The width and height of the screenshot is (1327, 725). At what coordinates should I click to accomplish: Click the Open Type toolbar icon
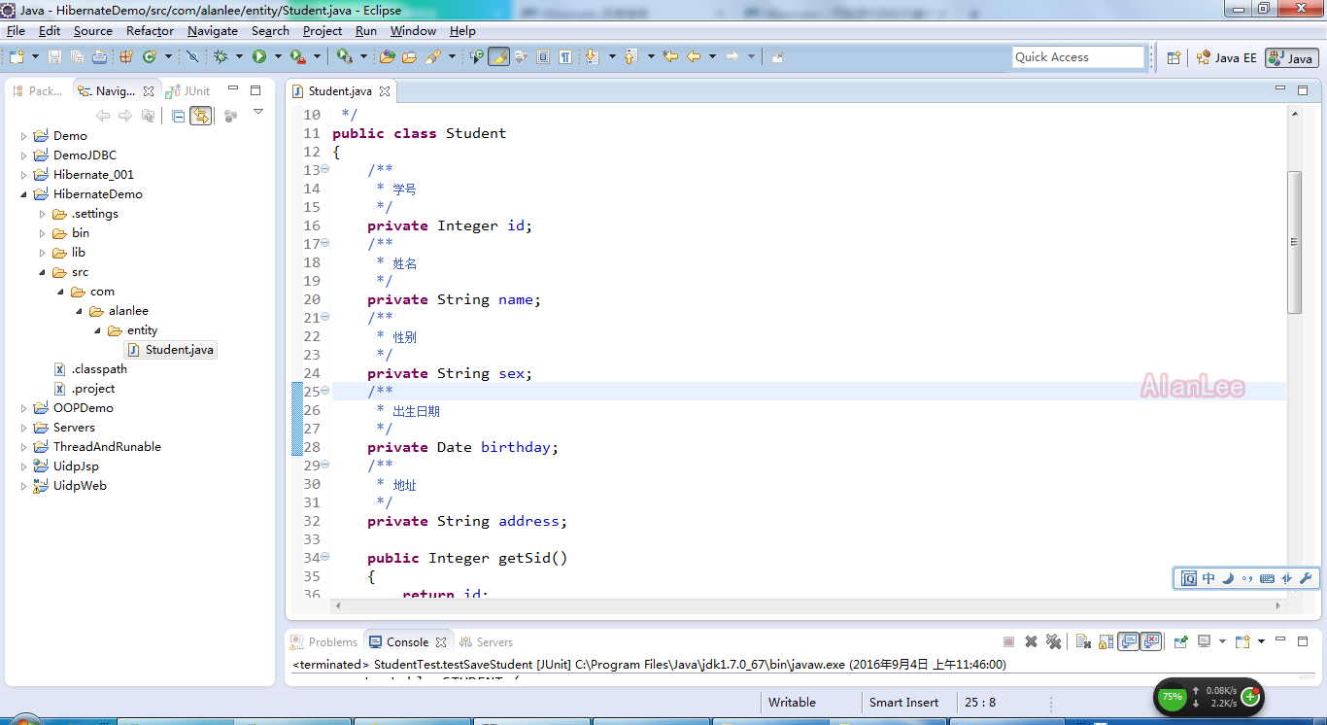point(388,57)
